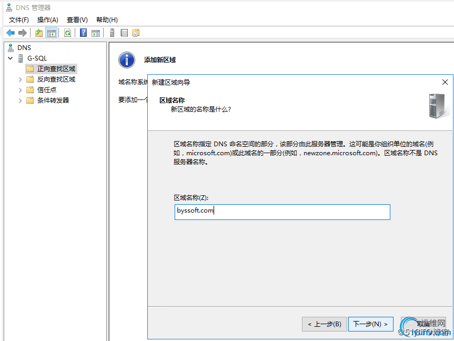Click the 新建区域向导 dialog title
Screen dimensions: 454x341
pyautogui.click(x=171, y=82)
